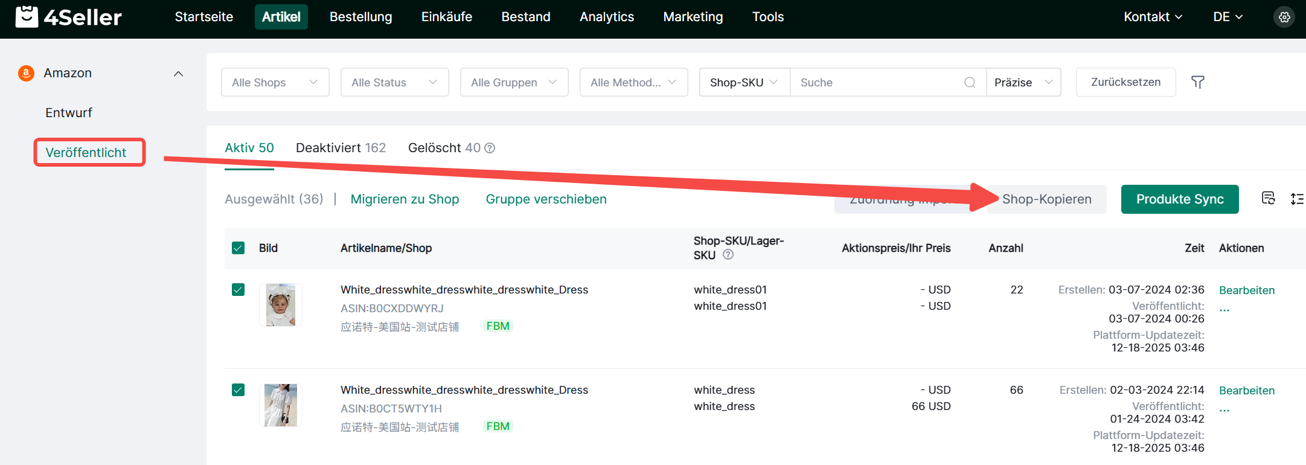
Task: Click the help icon beside Shop-SKU/Lager-SKU header
Action: pos(728,255)
